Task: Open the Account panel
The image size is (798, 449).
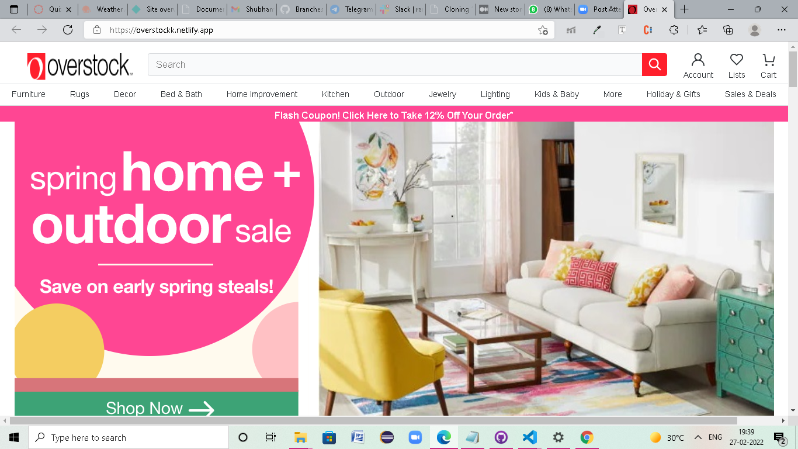Action: click(698, 65)
